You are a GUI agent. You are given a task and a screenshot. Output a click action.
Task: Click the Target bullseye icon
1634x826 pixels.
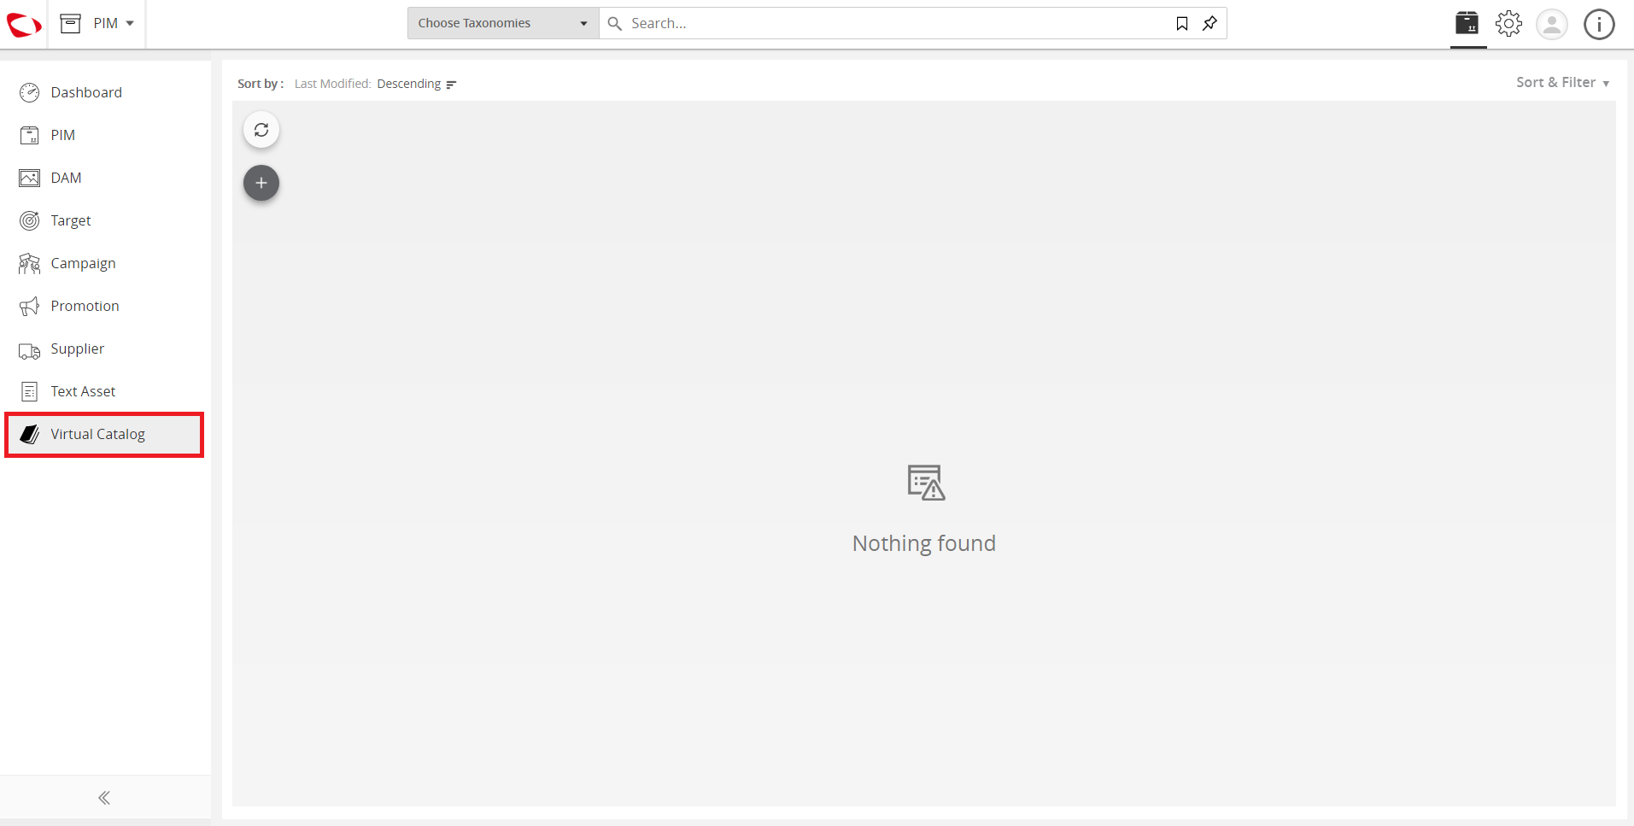(30, 220)
